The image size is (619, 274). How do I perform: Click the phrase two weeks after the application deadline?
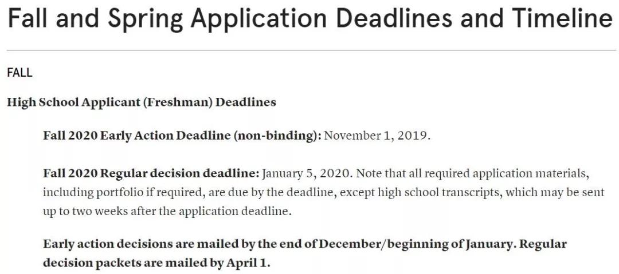tap(181, 211)
